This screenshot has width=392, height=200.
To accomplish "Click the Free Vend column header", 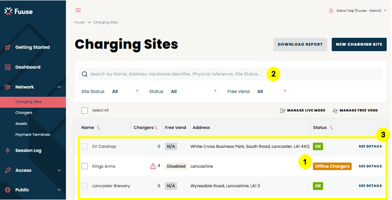I will pyautogui.click(x=176, y=128).
